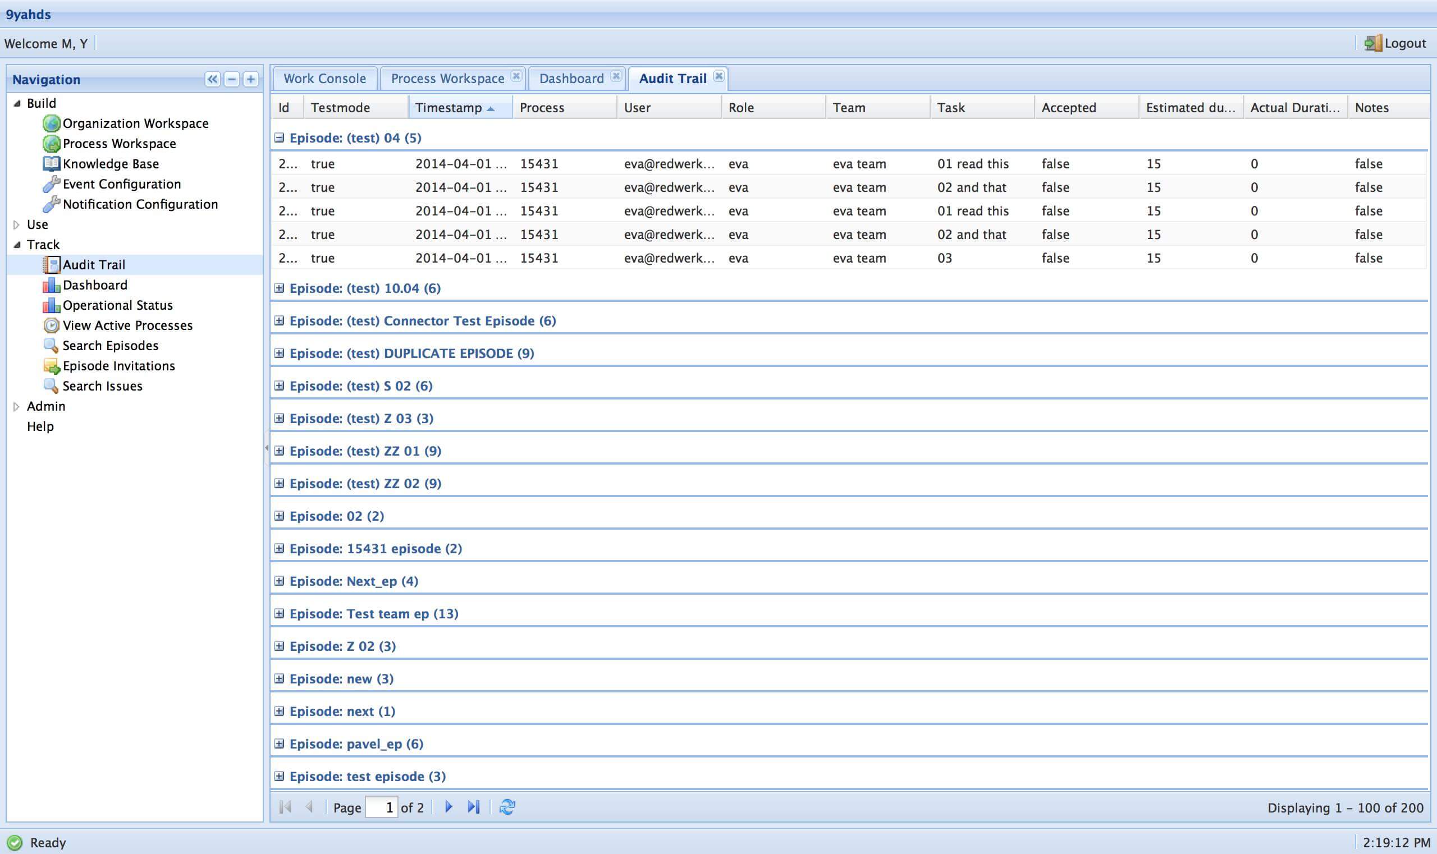Click the Process Workspace globe icon
1437x854 pixels.
[51, 143]
